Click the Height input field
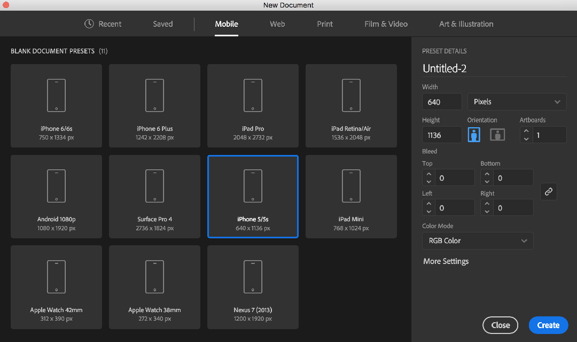Viewport: 577px width, 342px height. point(442,135)
